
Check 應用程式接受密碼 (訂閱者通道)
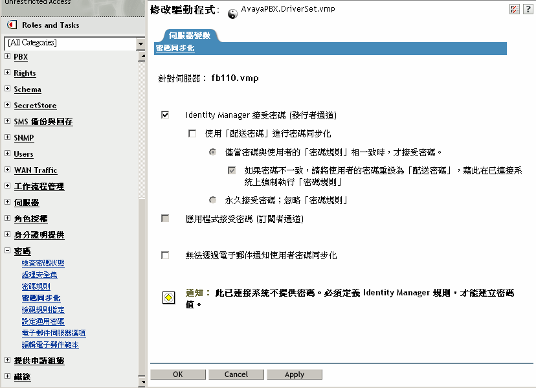tap(164, 218)
